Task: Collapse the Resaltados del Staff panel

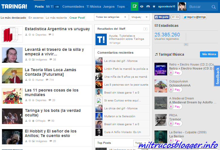Action: click(145, 29)
